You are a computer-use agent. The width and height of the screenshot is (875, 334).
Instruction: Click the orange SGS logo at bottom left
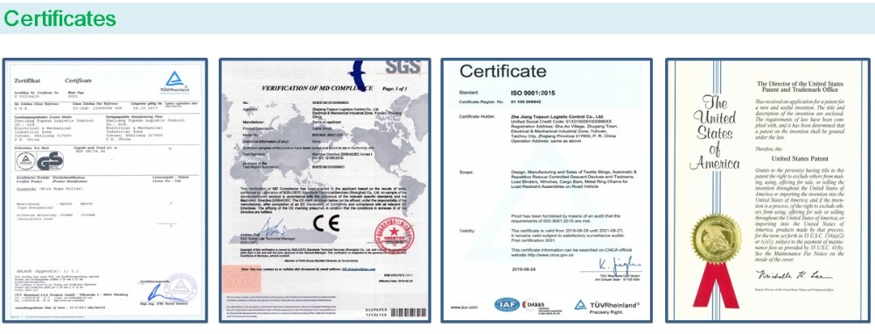coord(241,279)
